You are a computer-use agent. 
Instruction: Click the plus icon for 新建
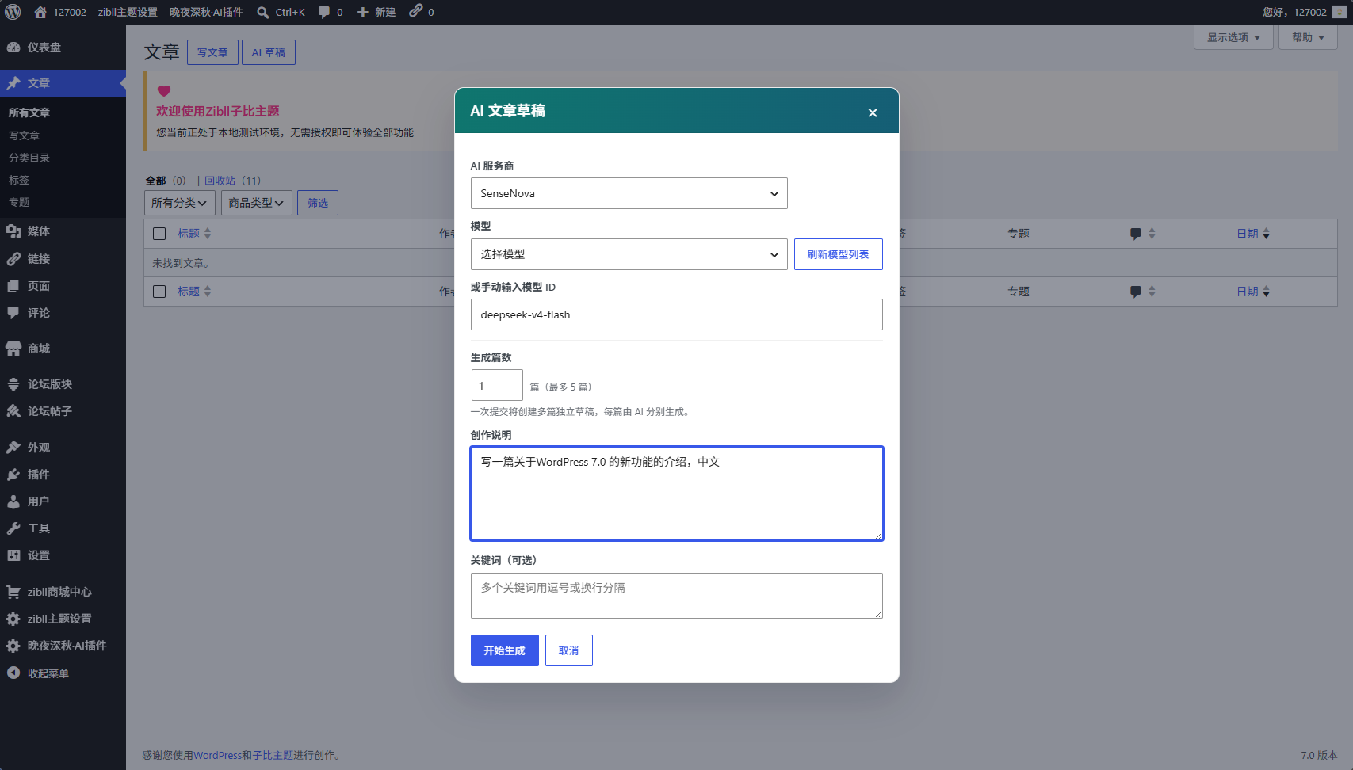tap(363, 12)
